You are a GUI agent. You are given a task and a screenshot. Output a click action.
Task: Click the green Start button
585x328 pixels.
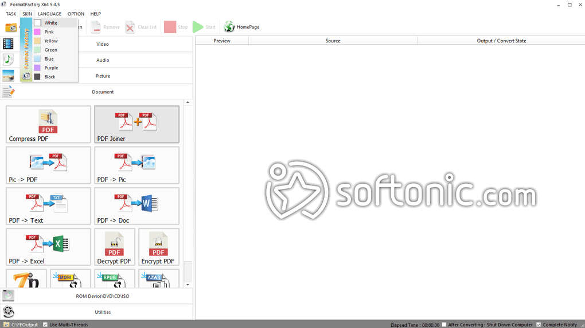point(198,27)
